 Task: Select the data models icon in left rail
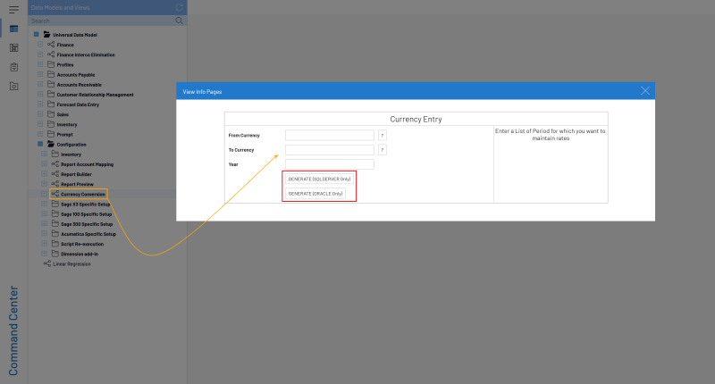tap(13, 29)
